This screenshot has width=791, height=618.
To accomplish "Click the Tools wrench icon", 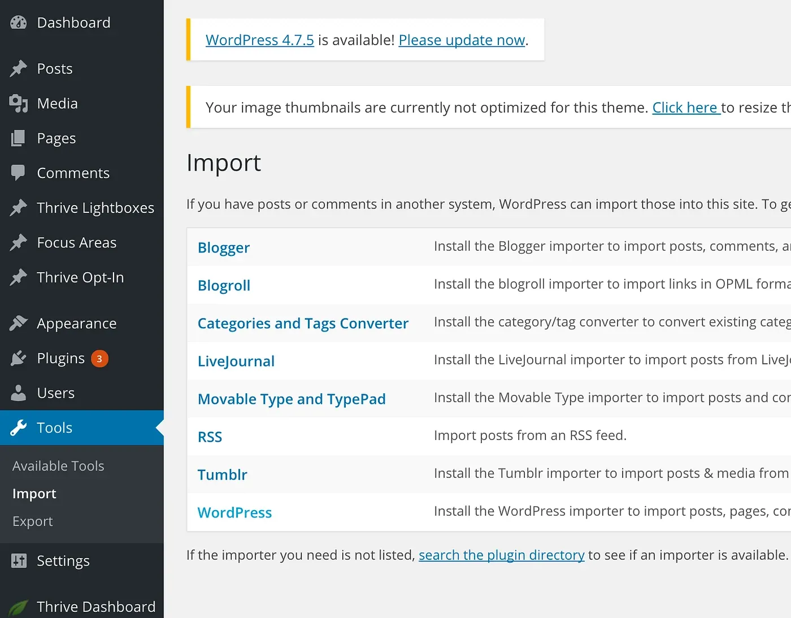I will coord(19,428).
